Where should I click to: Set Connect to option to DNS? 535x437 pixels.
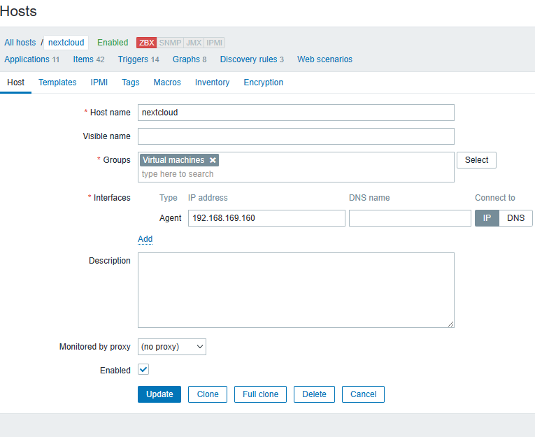515,218
